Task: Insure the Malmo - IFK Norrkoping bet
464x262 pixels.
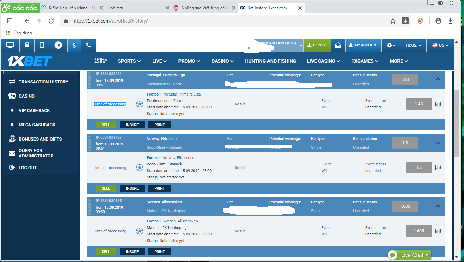Action: (132, 252)
